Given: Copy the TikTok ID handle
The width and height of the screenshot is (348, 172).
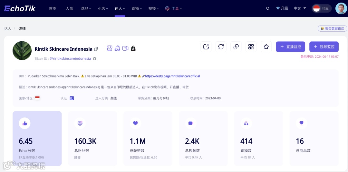Looking at the screenshot, I should [x=95, y=58].
